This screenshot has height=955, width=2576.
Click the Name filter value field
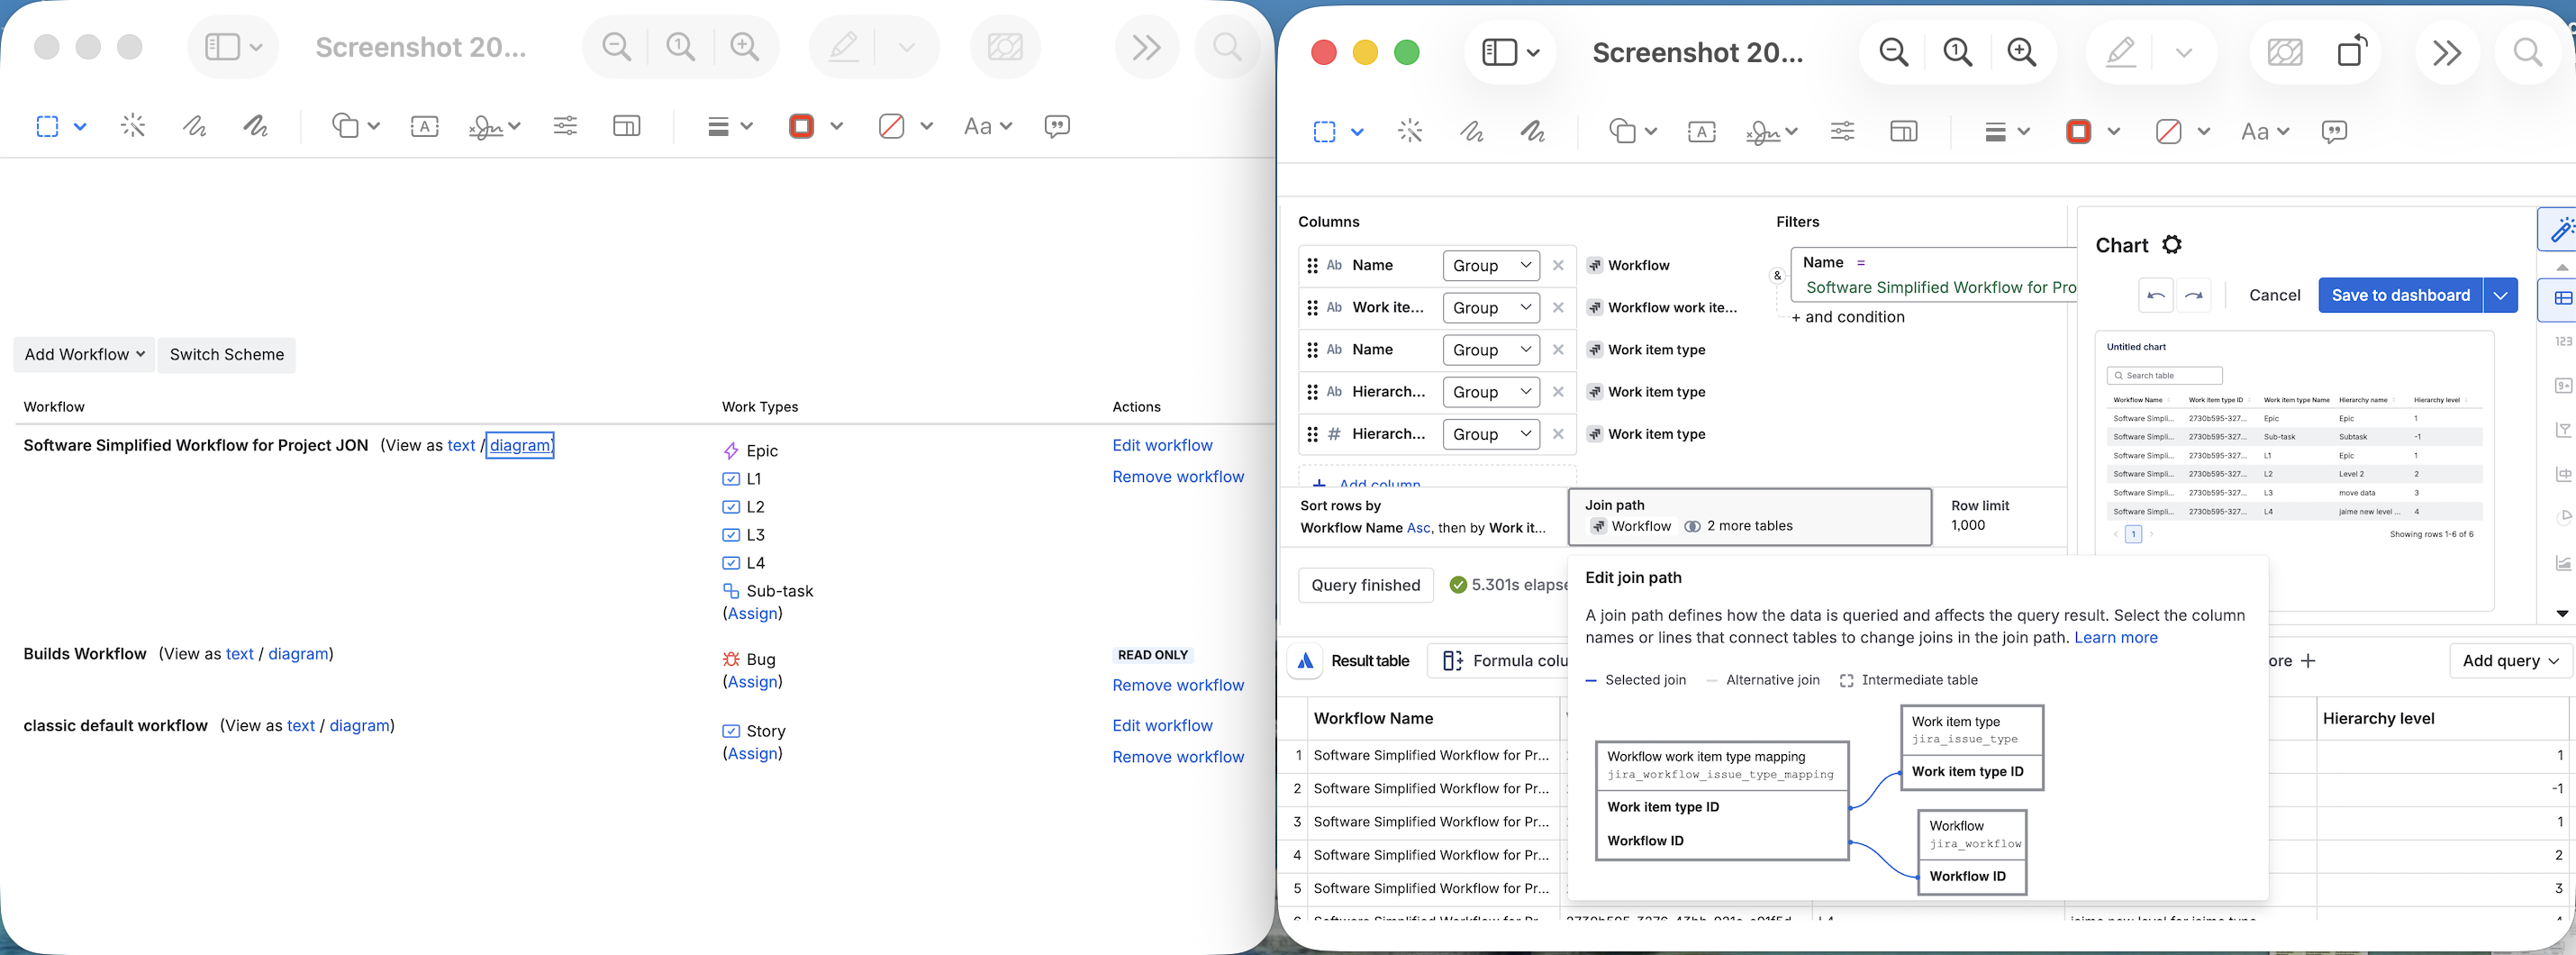pos(1939,287)
